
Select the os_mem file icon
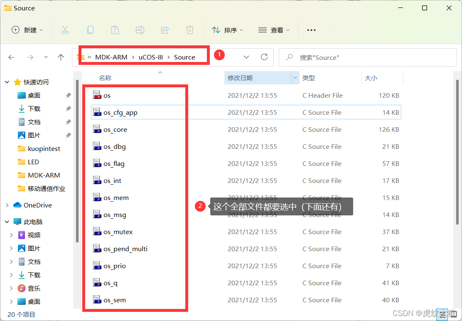pyautogui.click(x=97, y=198)
